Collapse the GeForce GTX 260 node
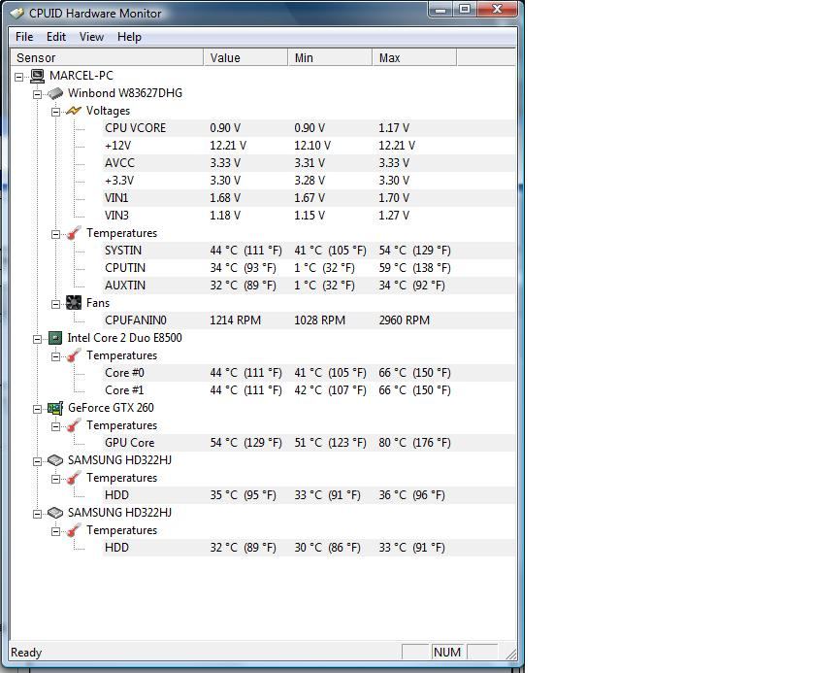Image resolution: width=815 pixels, height=673 pixels. pos(38,409)
